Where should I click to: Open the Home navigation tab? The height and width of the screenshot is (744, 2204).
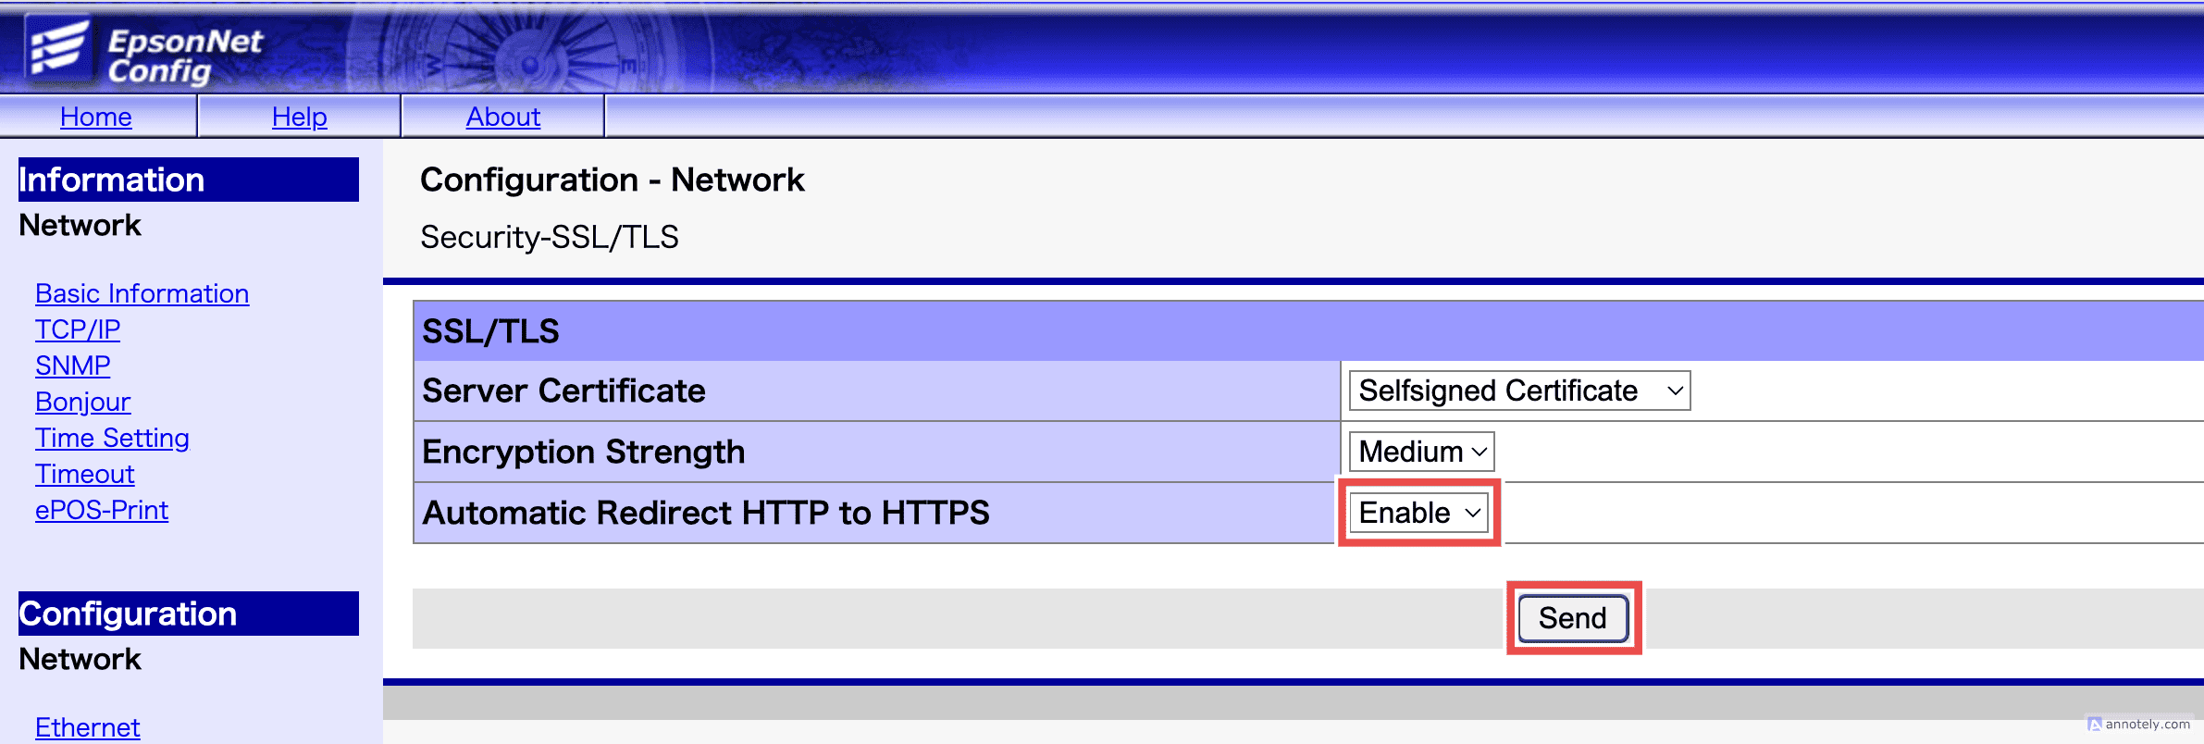pos(96,117)
